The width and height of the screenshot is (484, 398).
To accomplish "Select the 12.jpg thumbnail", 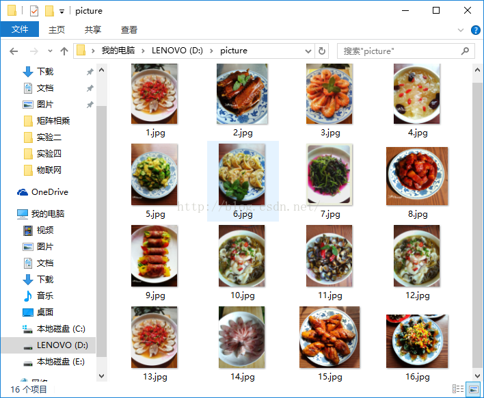I will click(x=417, y=256).
